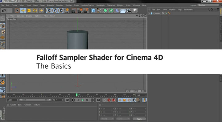Render the active view clapperboard
Viewport: 222px width, 122px height.
pyautogui.click(x=74, y=11)
